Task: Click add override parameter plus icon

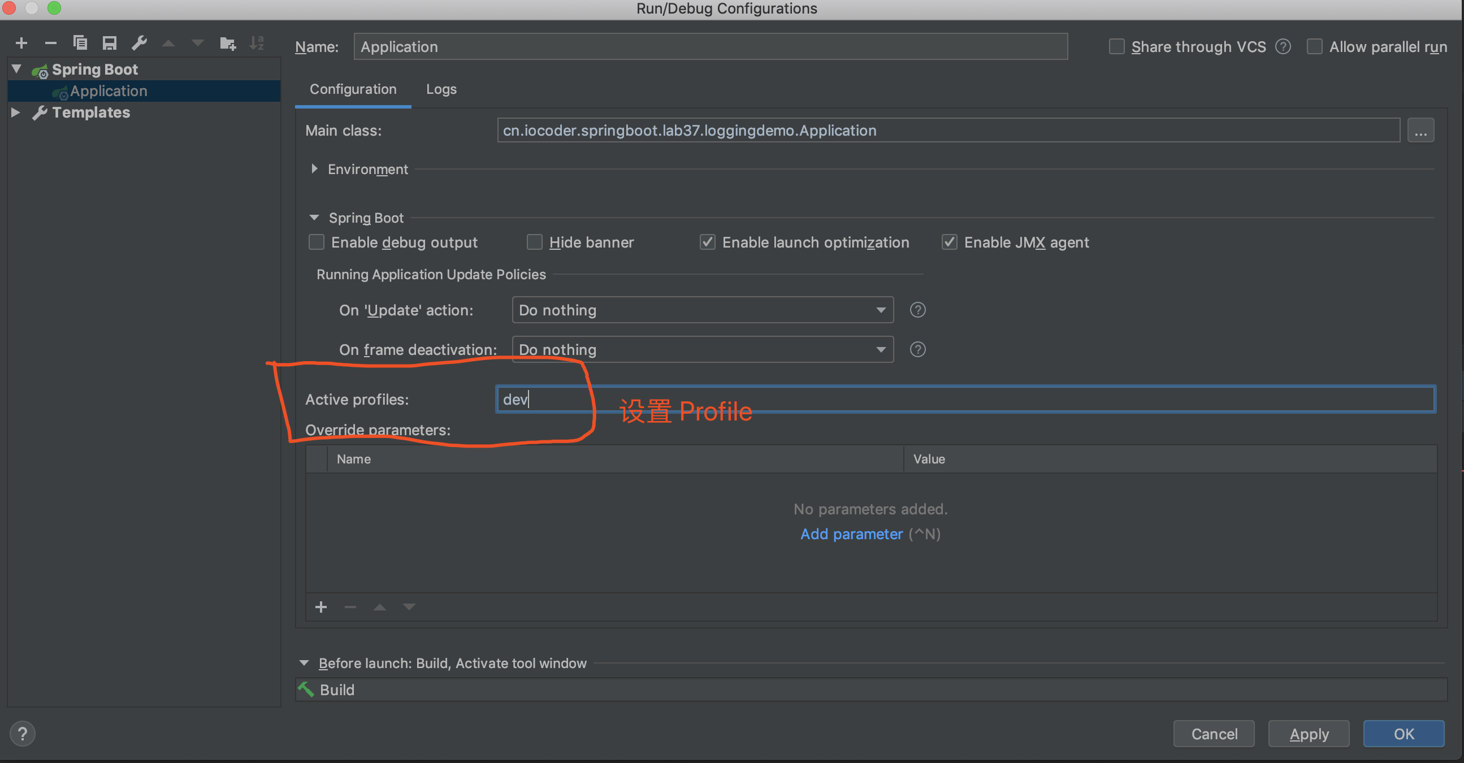Action: pos(321,607)
